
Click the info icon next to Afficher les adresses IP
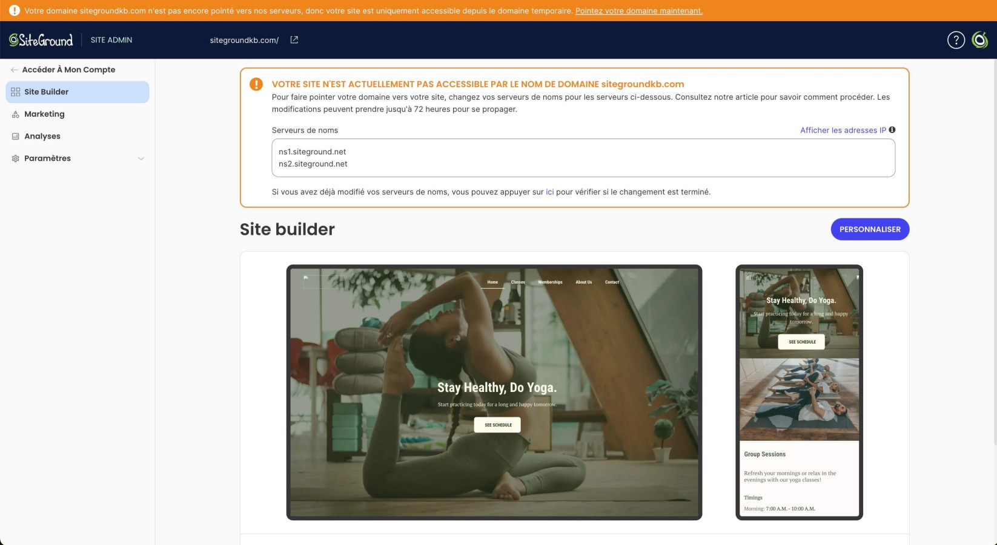coord(892,129)
